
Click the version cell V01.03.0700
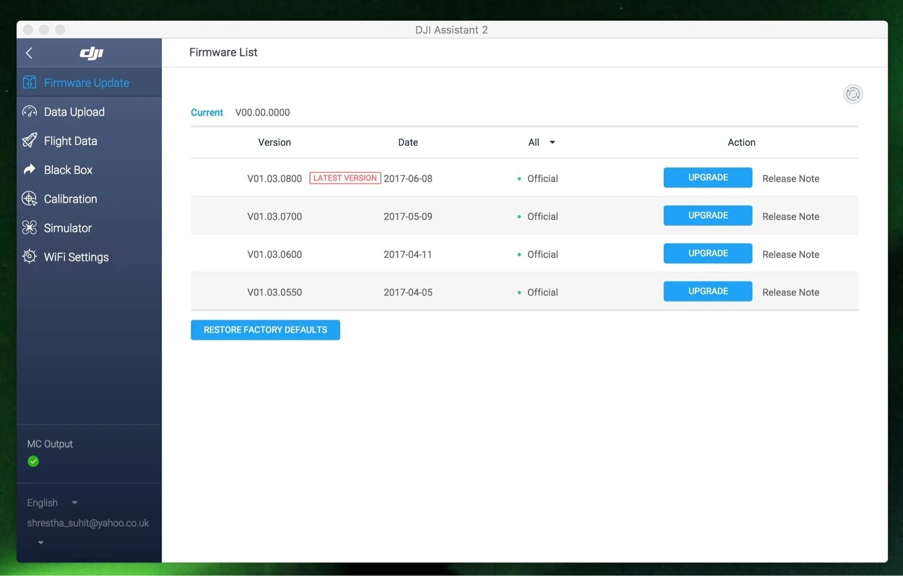[275, 216]
